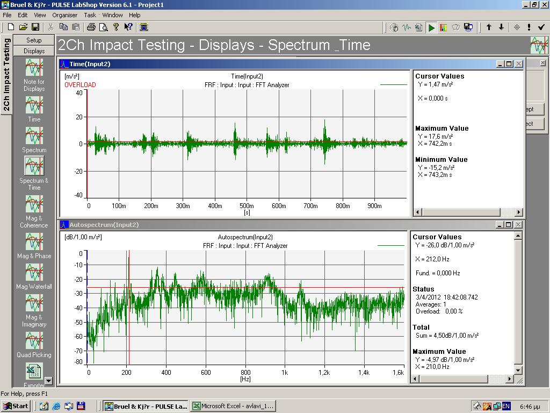Image resolution: width=550 pixels, height=413 pixels.
Task: Expand the sidebar list with the down arrow
Action: (48, 380)
